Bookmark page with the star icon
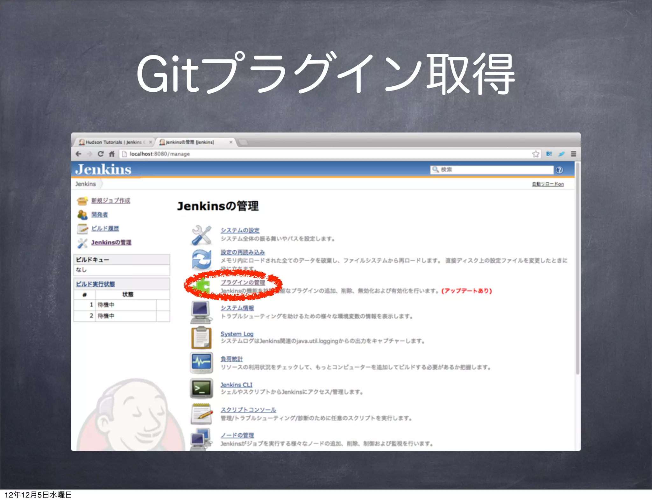 536,154
